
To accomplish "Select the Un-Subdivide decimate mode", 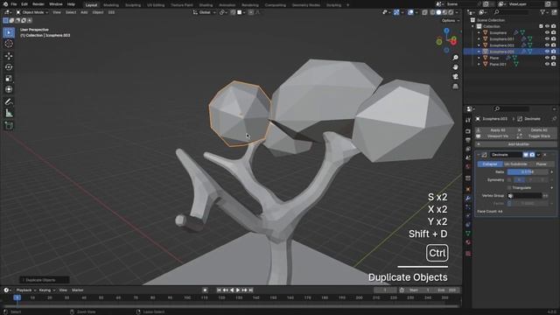I will click(x=515, y=164).
